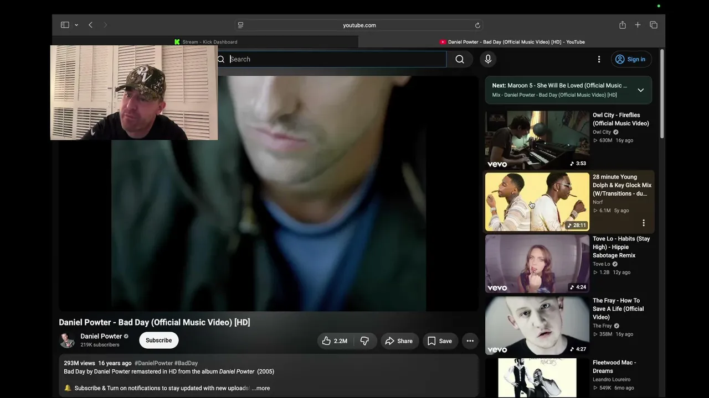Click the Owl City channel name

click(x=602, y=132)
